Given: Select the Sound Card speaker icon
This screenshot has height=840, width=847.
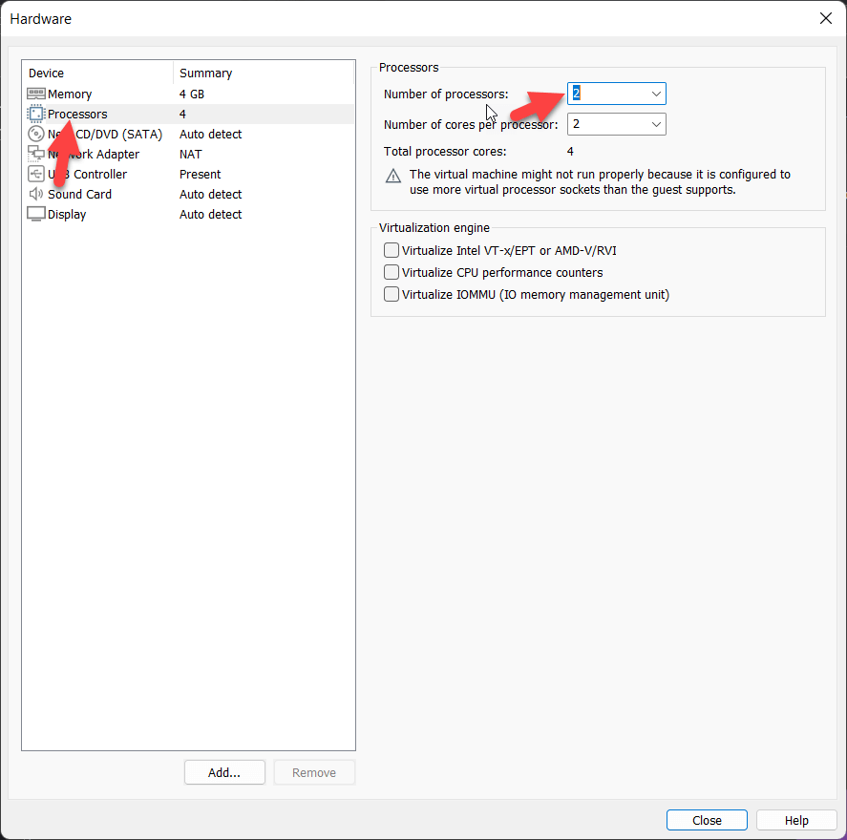Looking at the screenshot, I should pos(36,194).
